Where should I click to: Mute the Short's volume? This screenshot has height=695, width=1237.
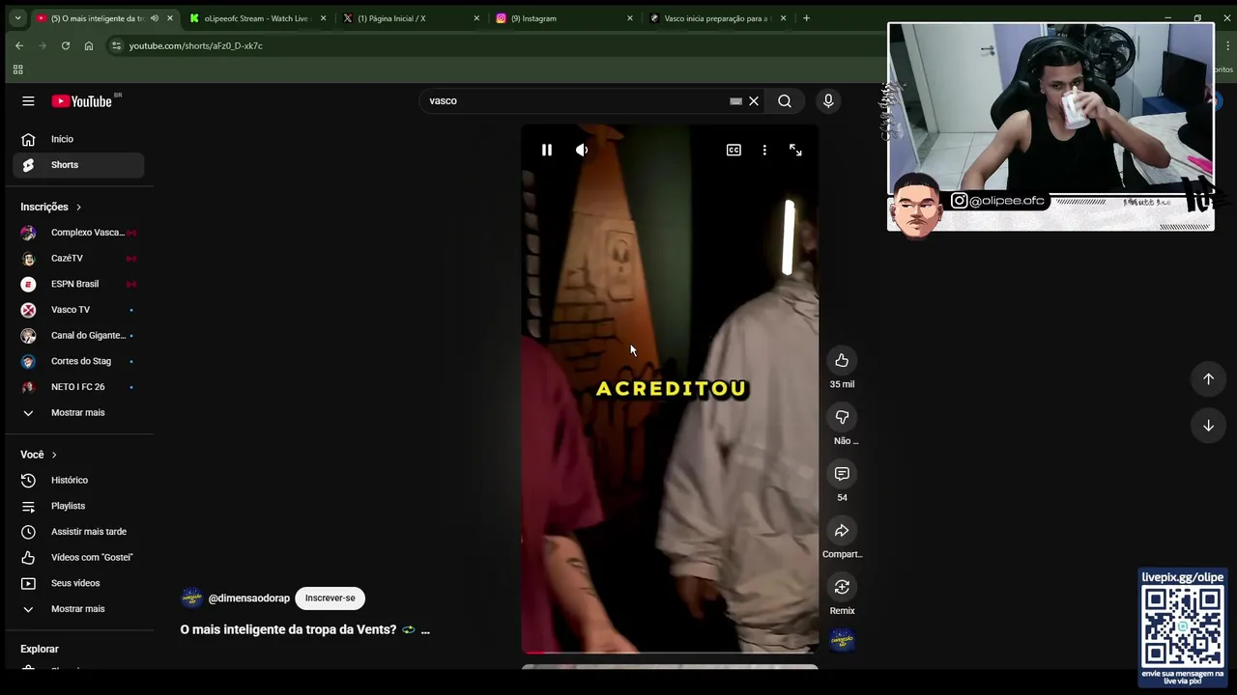pyautogui.click(x=582, y=150)
